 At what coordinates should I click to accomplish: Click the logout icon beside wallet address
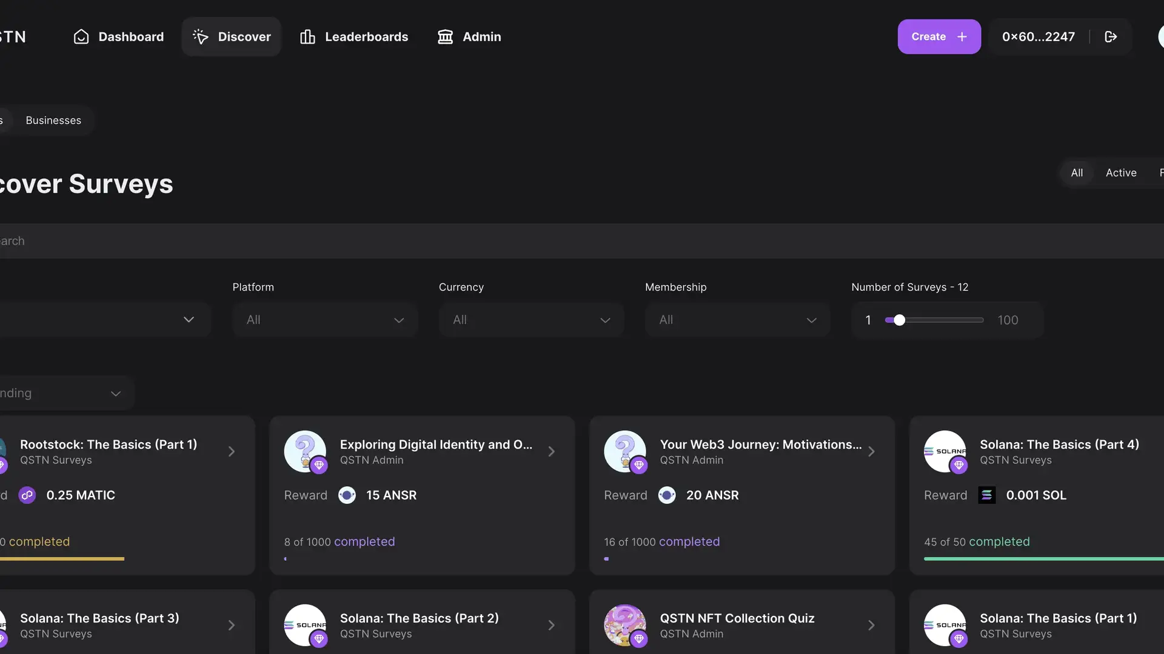pos(1111,37)
